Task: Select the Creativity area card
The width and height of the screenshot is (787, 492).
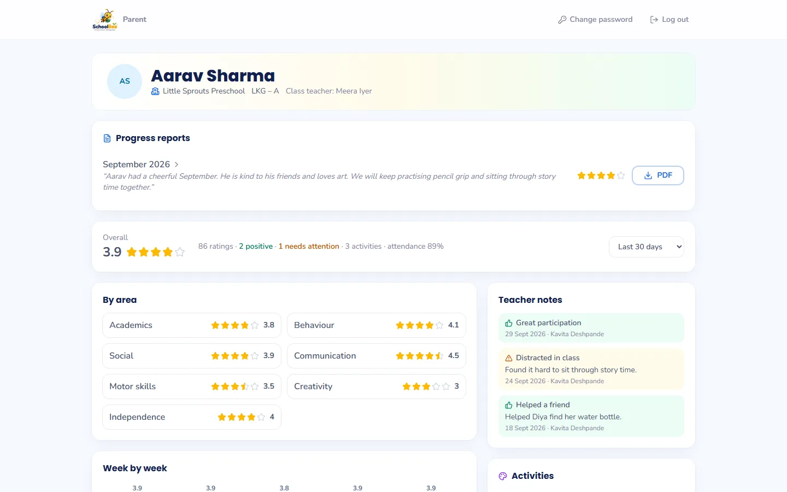Action: [x=377, y=386]
